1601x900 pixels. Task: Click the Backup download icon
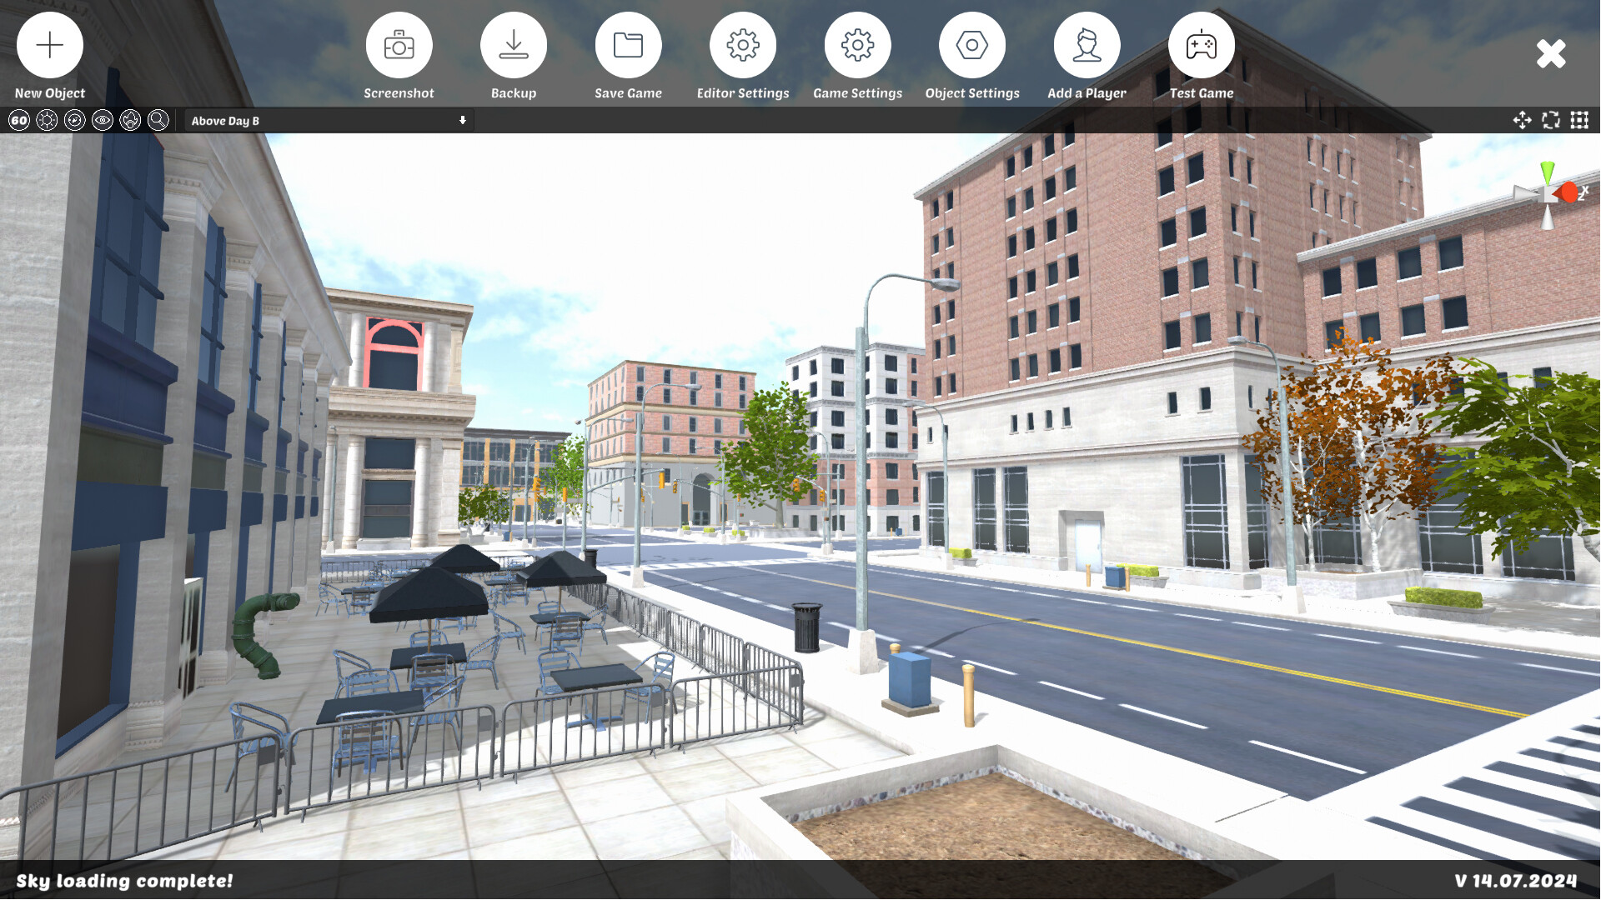click(x=513, y=45)
